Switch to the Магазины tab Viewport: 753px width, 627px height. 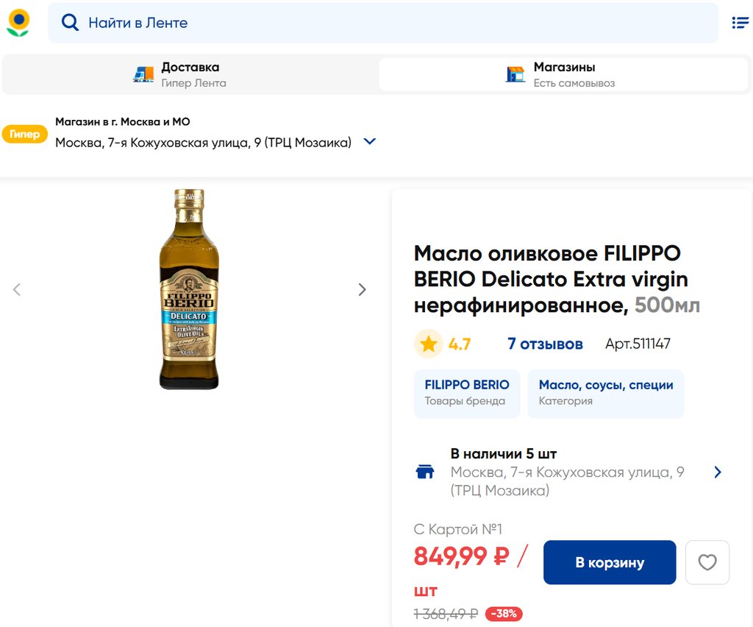[563, 74]
